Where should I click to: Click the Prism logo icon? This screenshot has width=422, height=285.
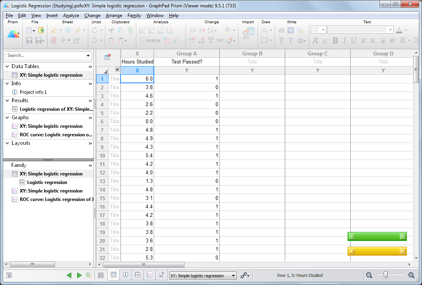[x=13, y=35]
